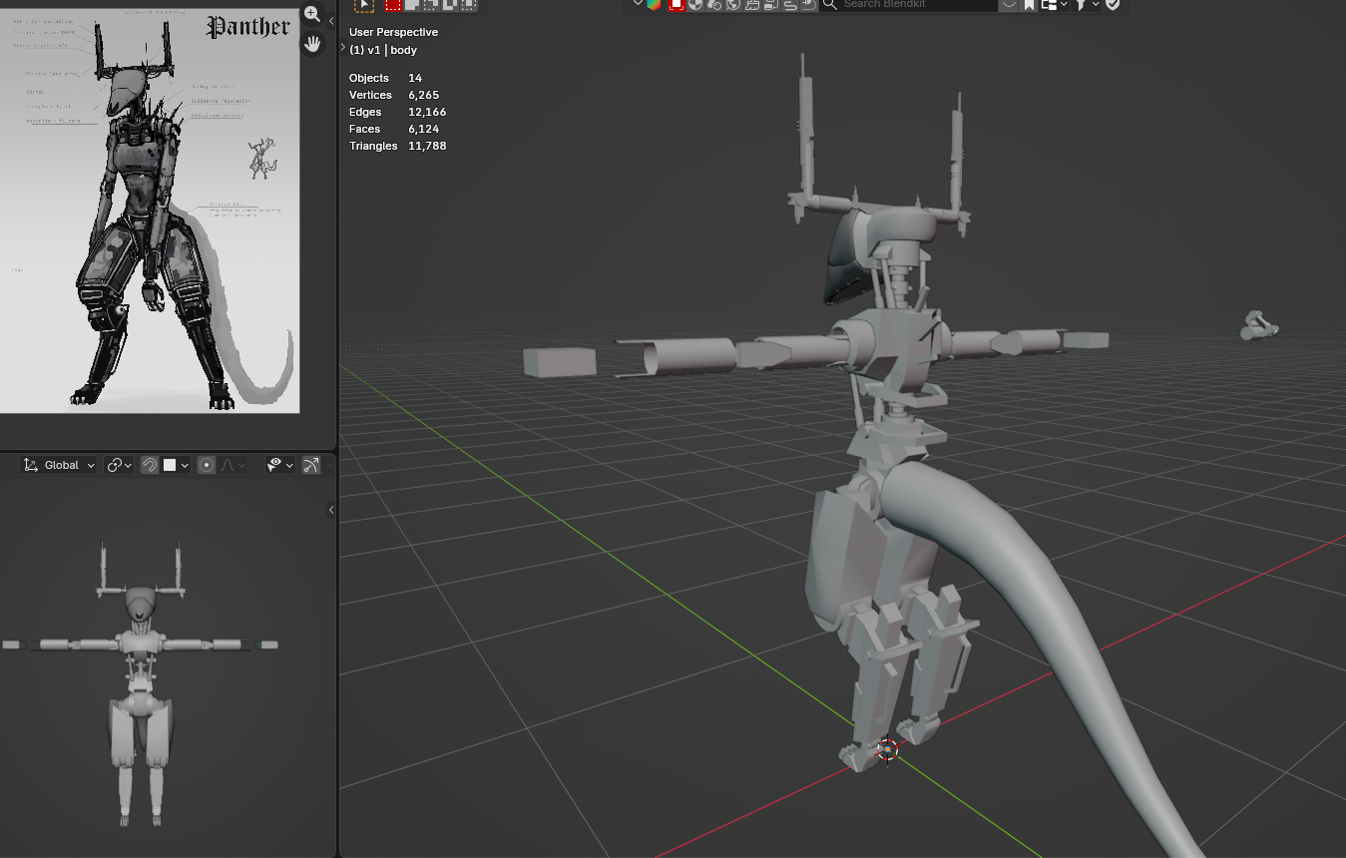Open the dropdown arrow left of the colorful icon

point(639,4)
